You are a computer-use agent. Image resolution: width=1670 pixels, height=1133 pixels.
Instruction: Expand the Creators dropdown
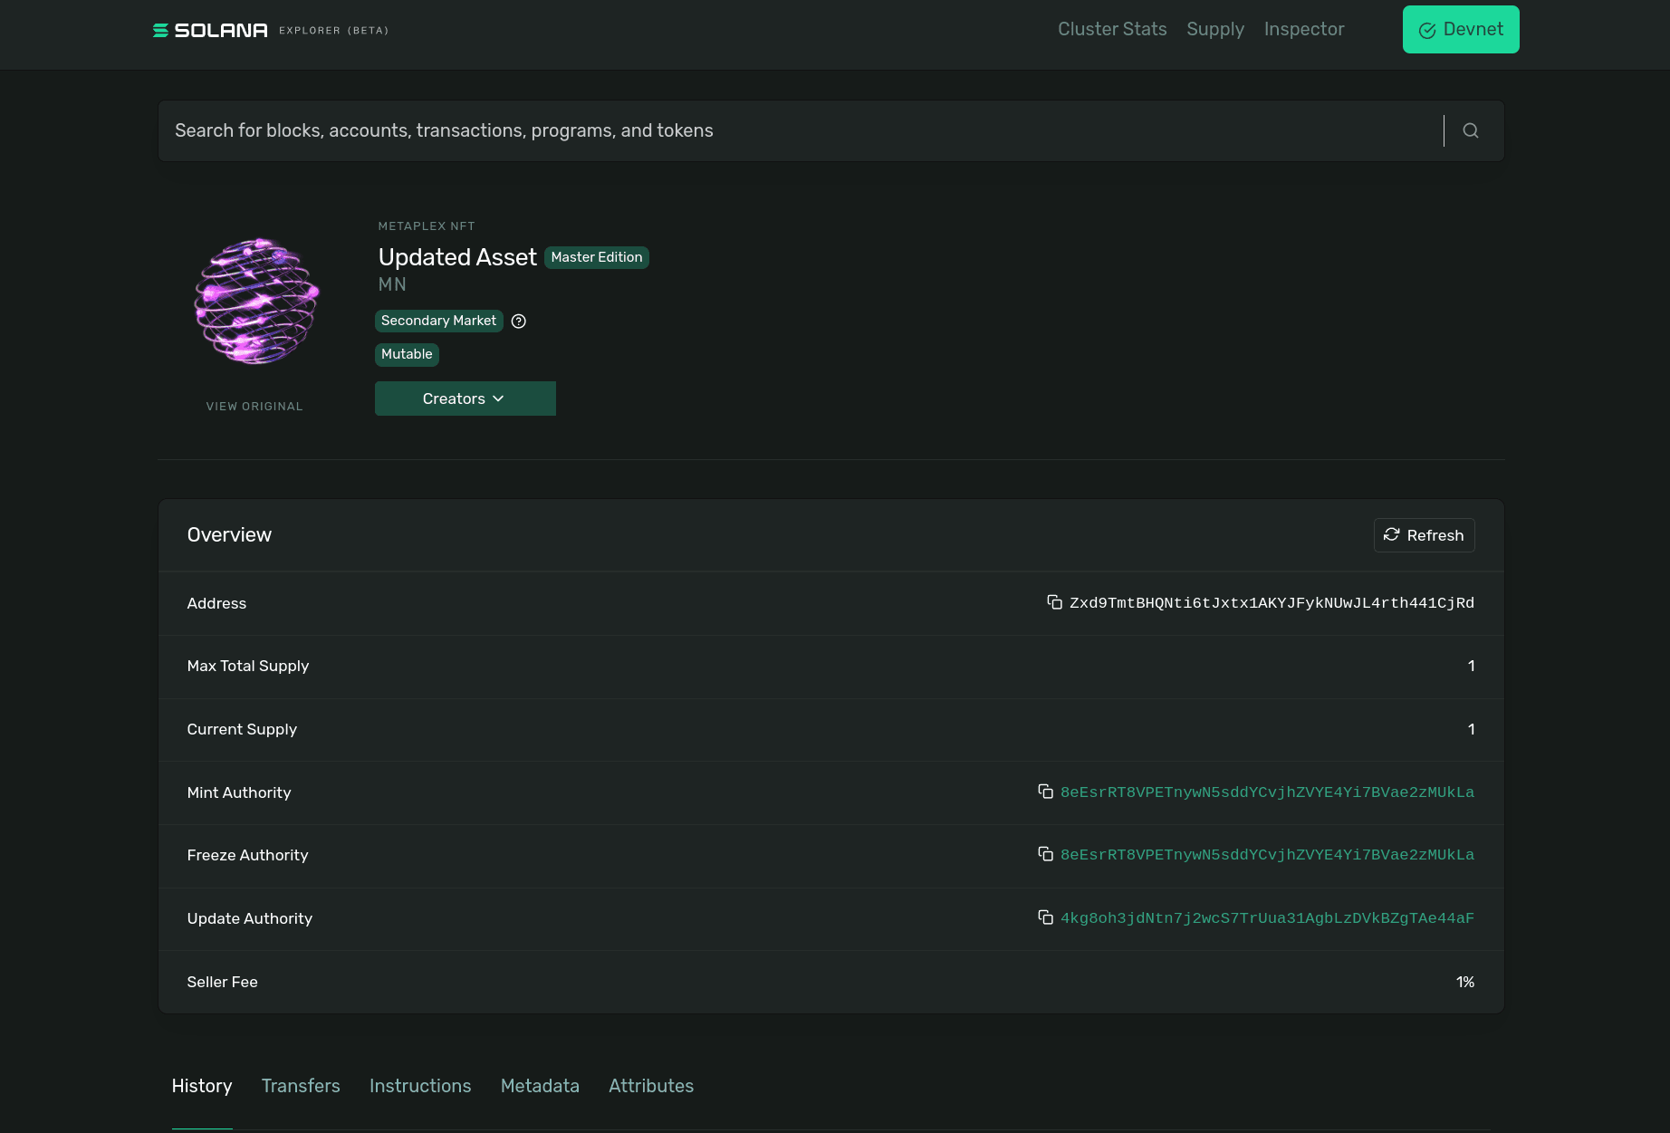click(x=465, y=398)
